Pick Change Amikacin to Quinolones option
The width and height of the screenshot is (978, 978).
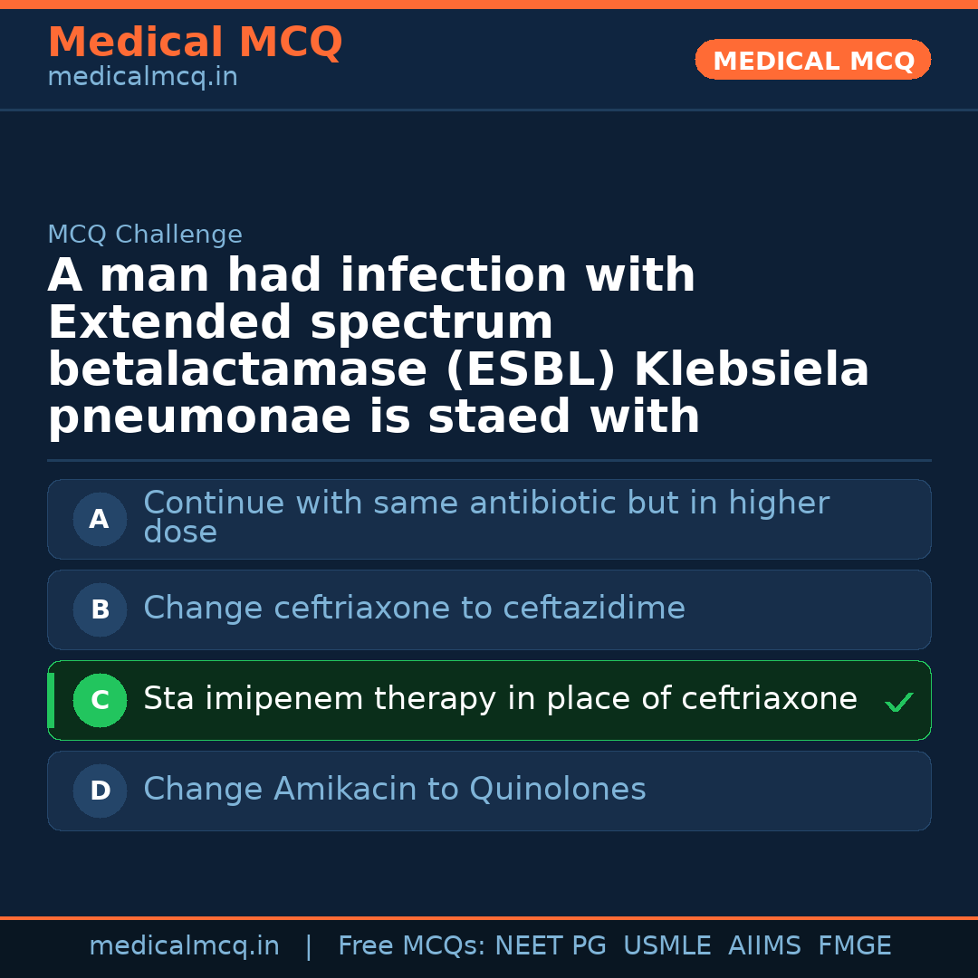tap(394, 790)
